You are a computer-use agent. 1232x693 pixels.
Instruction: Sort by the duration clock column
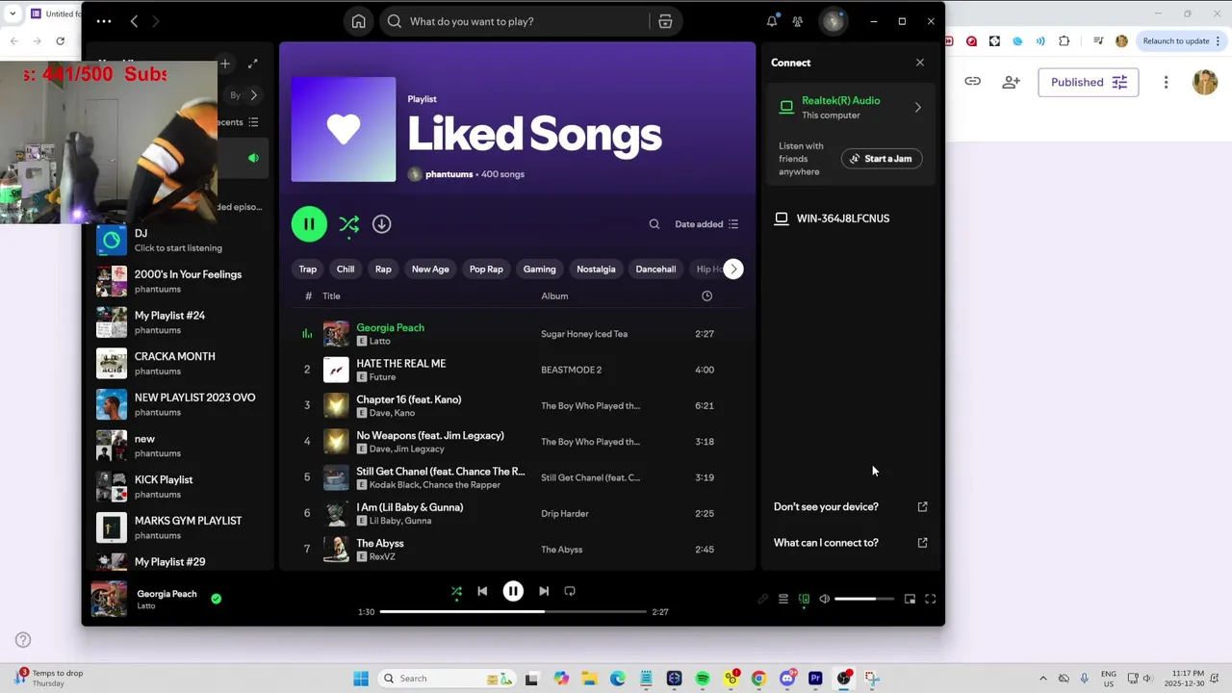pos(706,296)
